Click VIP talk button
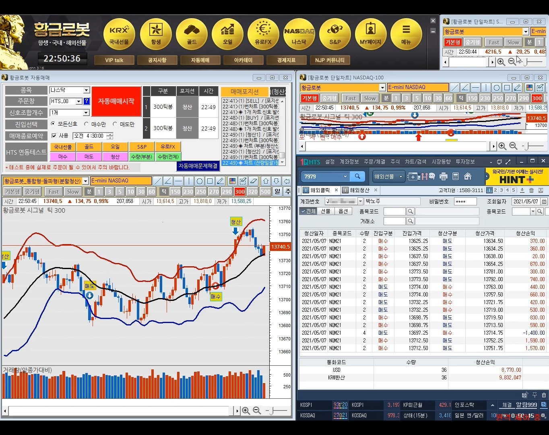Screen dimensions: 549x435 coord(114,60)
